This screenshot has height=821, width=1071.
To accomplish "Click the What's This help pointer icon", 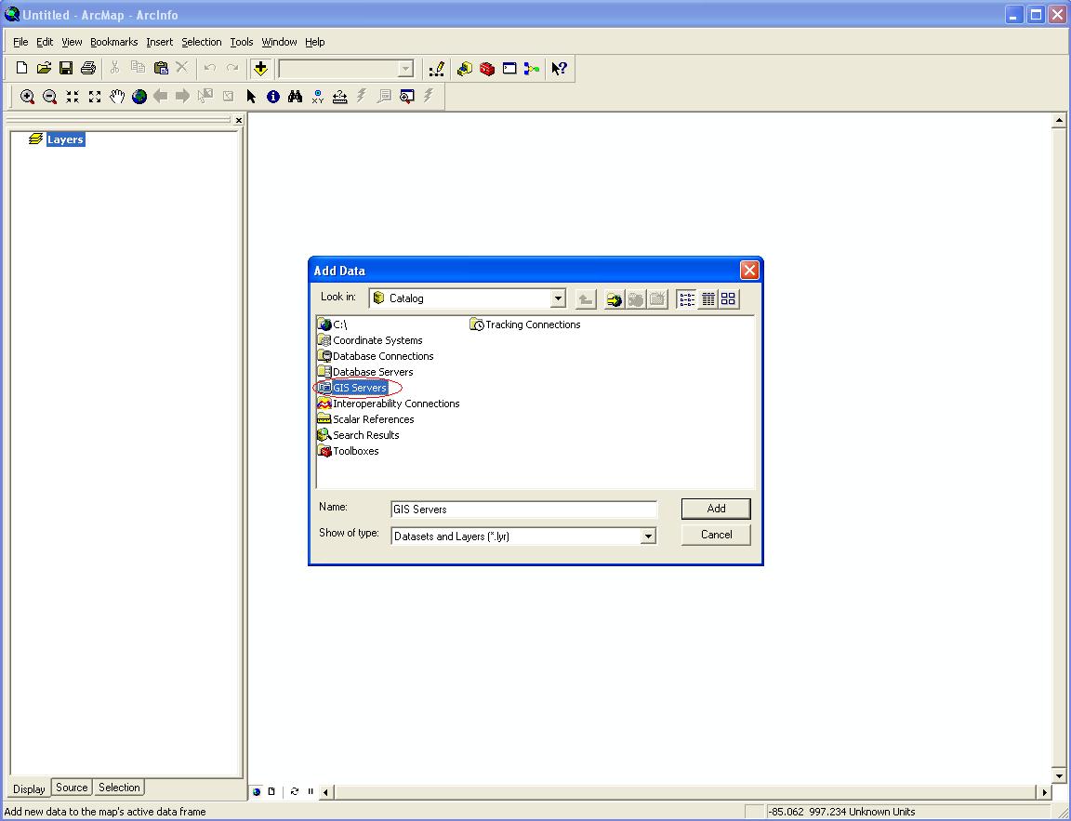I will tap(560, 68).
